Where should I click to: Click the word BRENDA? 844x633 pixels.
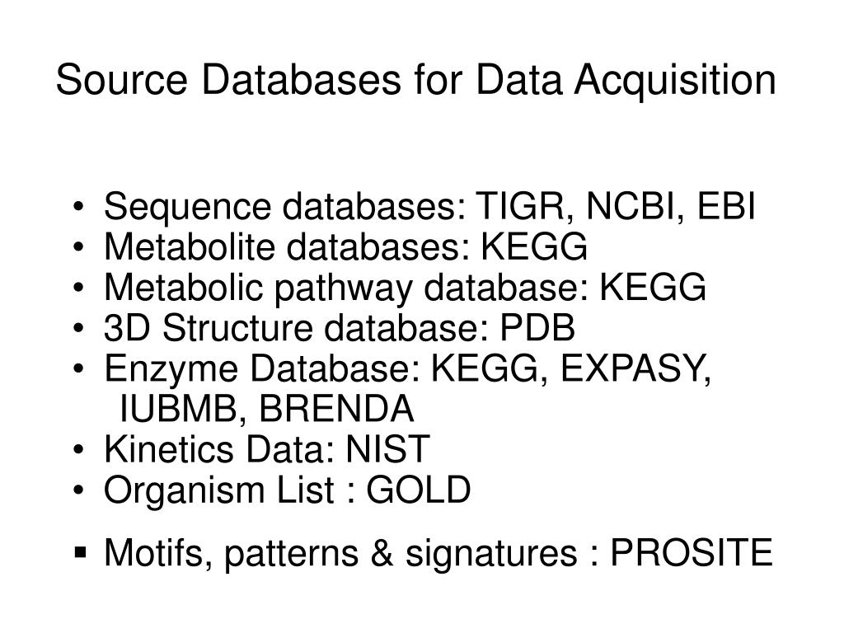(x=336, y=409)
